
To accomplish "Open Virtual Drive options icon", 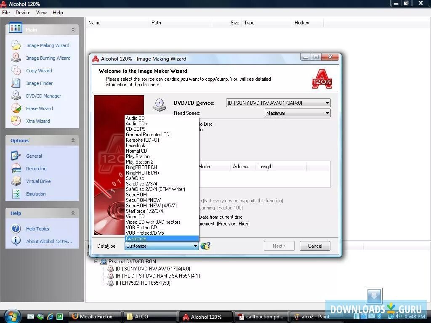I will 16,181.
